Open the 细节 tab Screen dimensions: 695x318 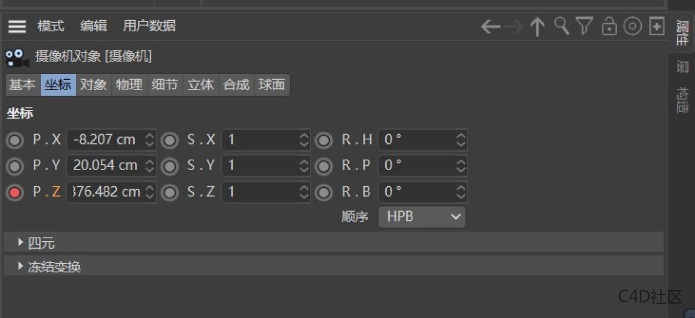pyautogui.click(x=165, y=85)
